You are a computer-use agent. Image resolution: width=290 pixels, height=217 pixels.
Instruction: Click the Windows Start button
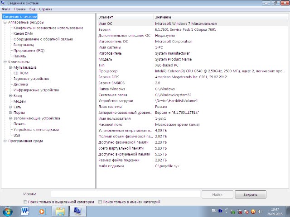point(8,211)
